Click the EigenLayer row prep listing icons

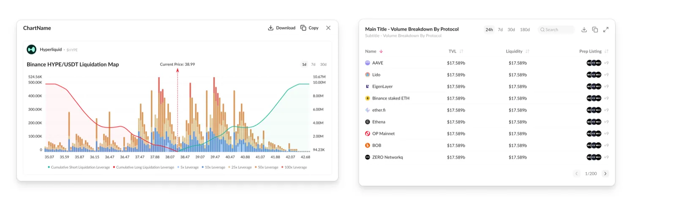(x=594, y=86)
